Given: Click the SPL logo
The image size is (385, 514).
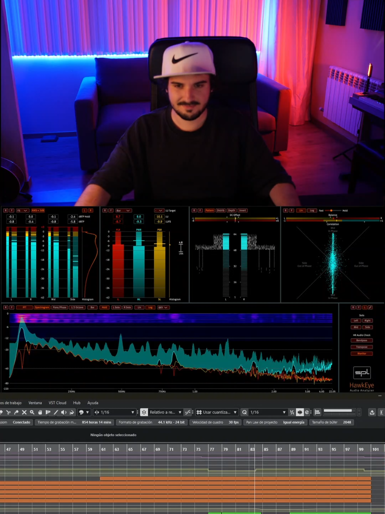Looking at the screenshot, I should coord(362,373).
